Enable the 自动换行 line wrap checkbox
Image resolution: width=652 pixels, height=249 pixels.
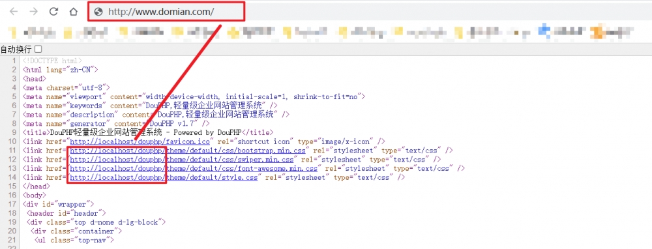pyautogui.click(x=38, y=49)
